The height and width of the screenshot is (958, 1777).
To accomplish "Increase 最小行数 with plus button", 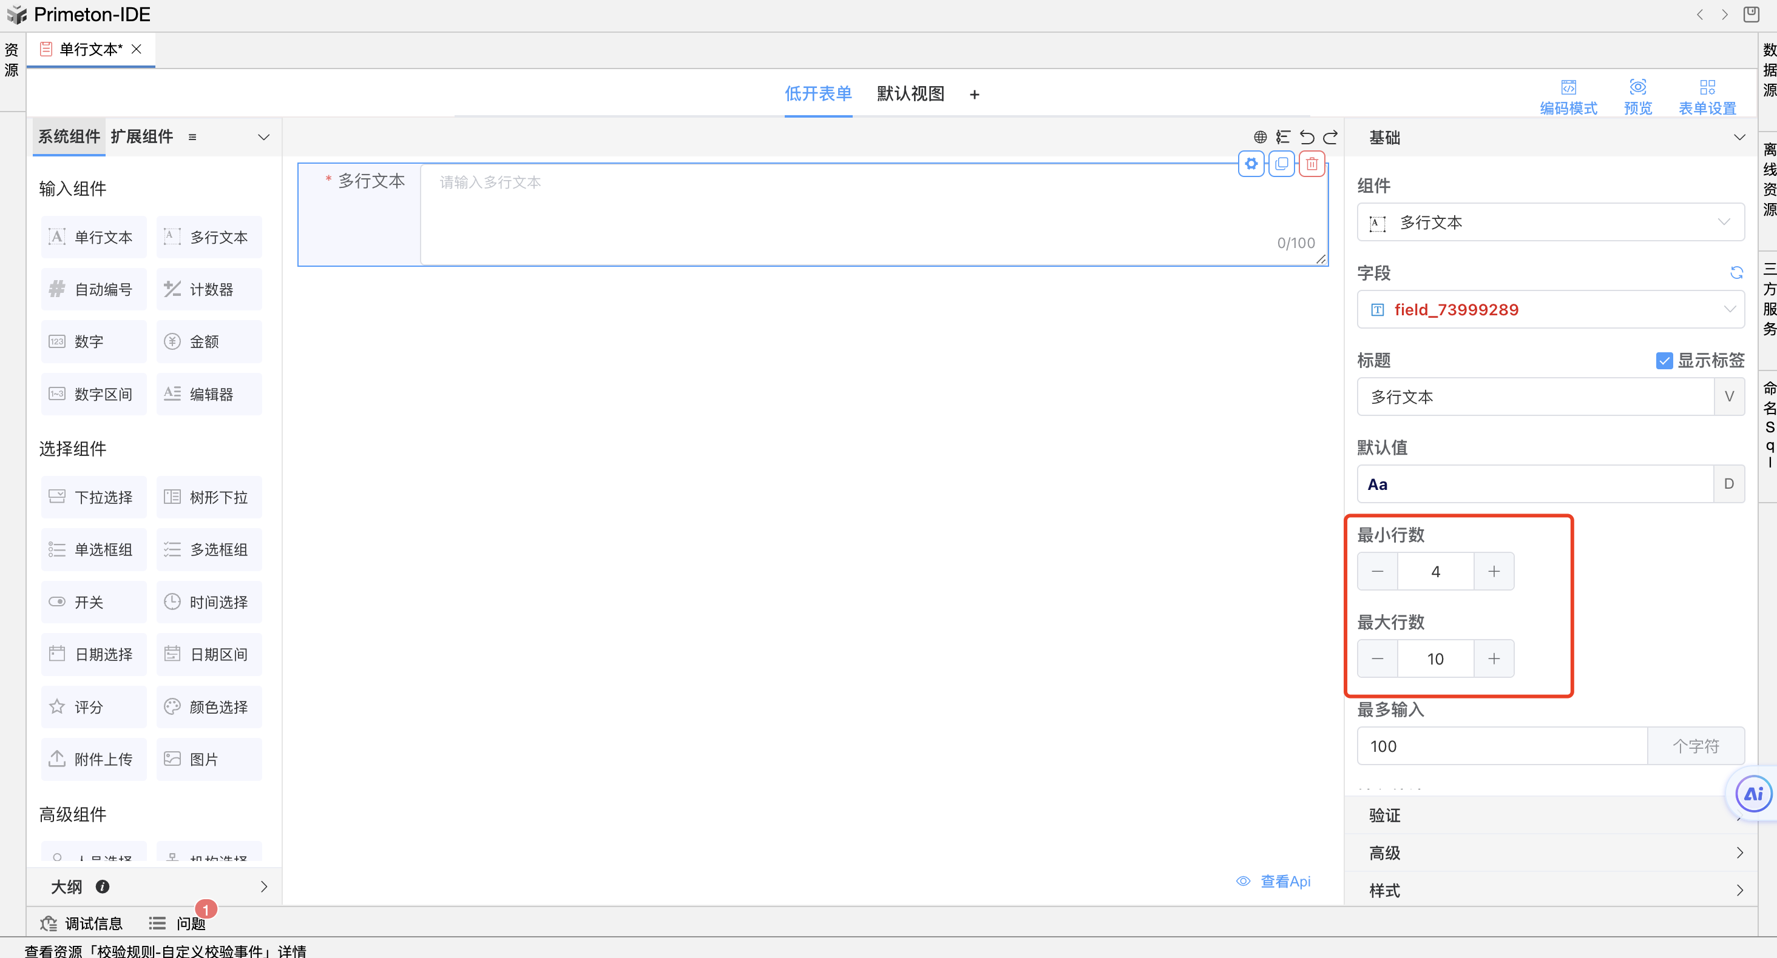I will point(1494,571).
